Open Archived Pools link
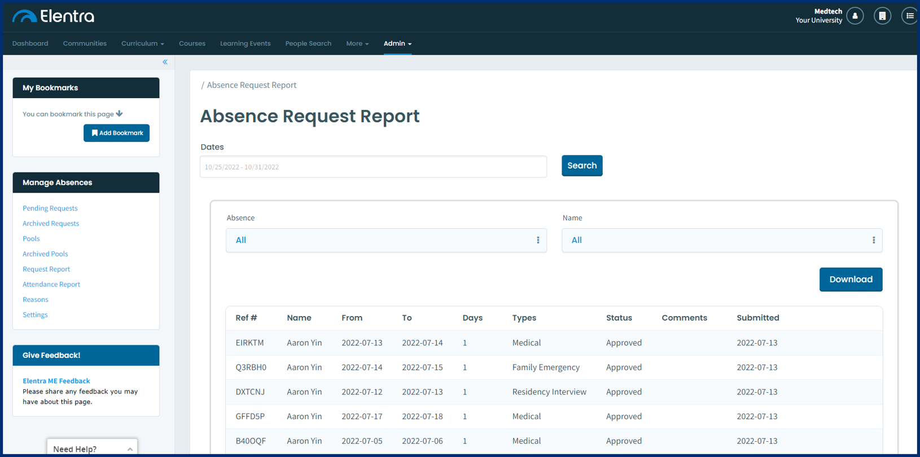The height and width of the screenshot is (457, 920). pyautogui.click(x=45, y=254)
